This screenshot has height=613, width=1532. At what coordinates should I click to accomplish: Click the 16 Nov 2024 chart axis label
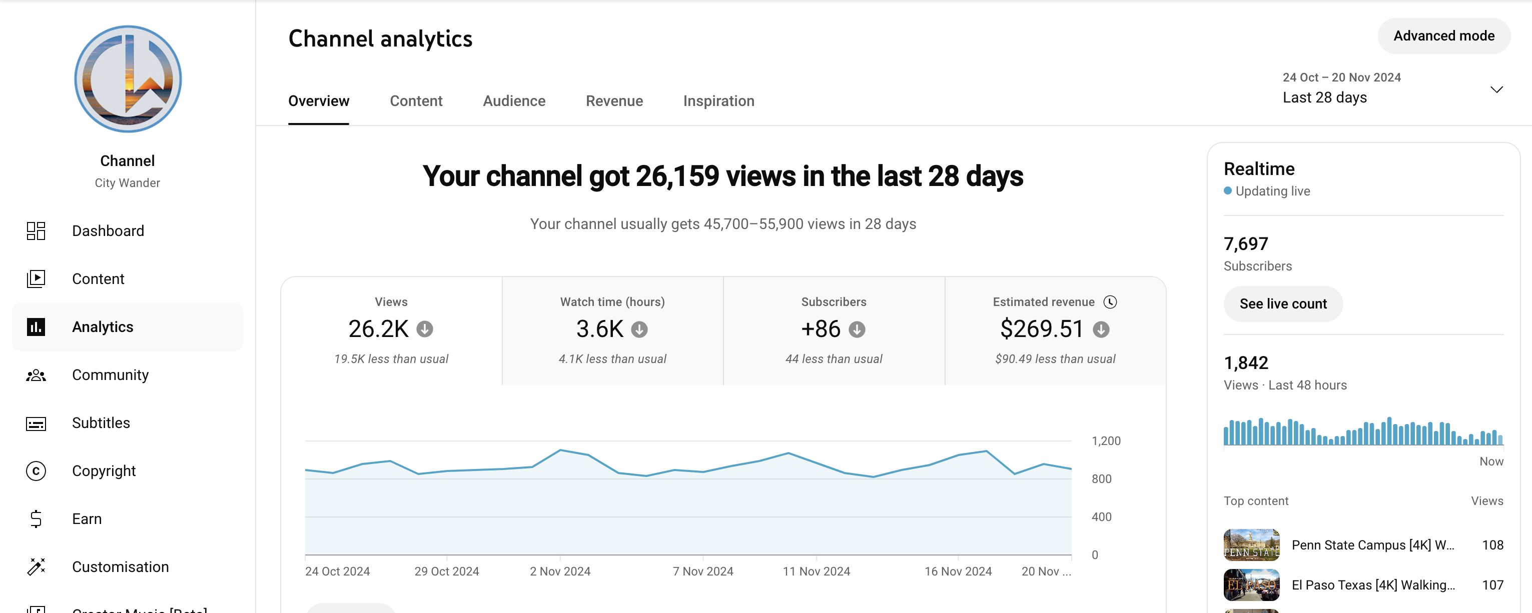[x=958, y=571]
